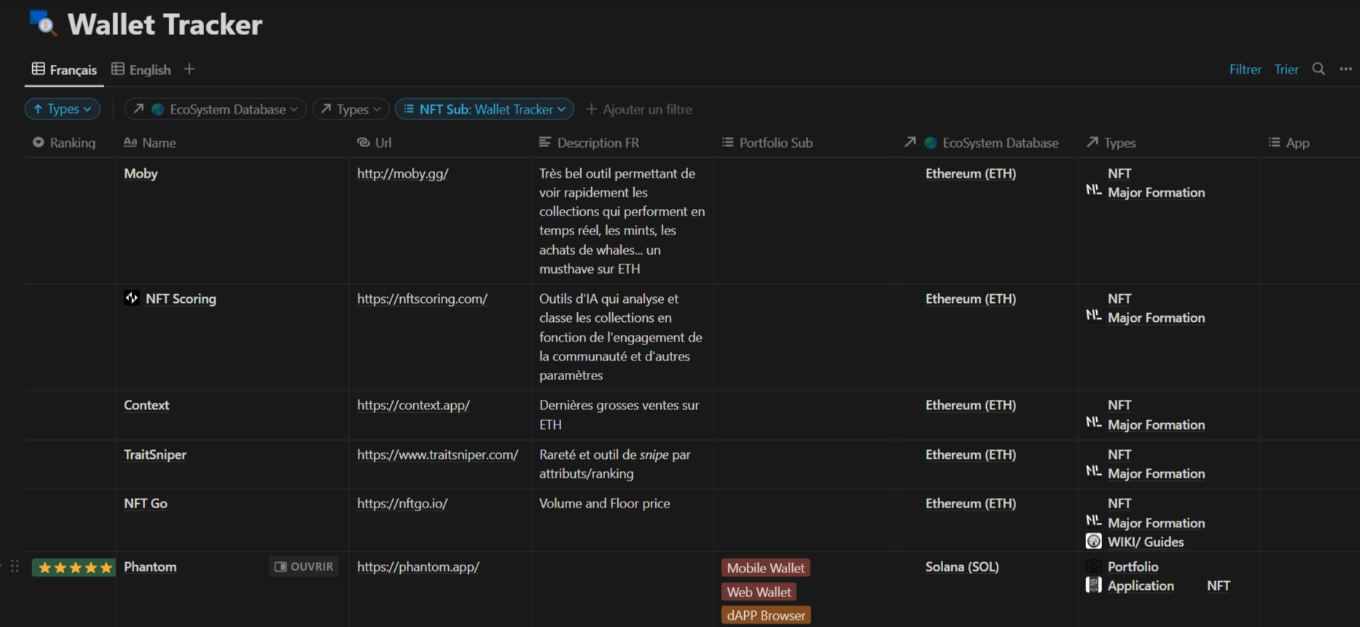Viewport: 1360px width, 627px height.
Task: Click the WIKI/ Guides icon in NFT Go row
Action: coord(1093,541)
